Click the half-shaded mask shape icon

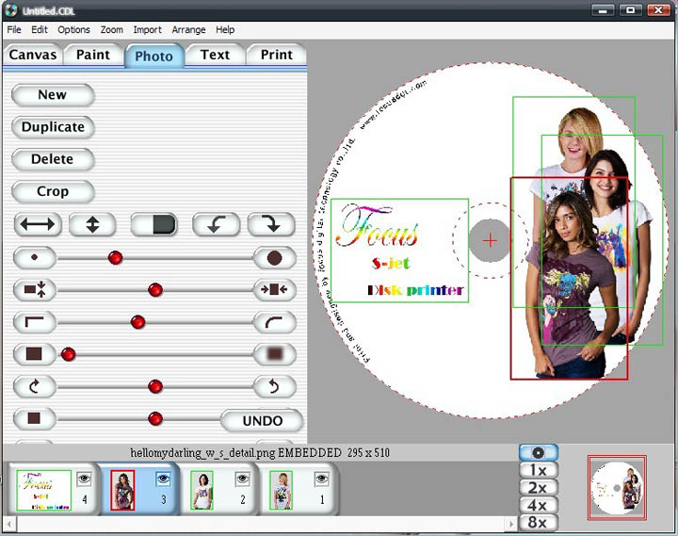[153, 225]
